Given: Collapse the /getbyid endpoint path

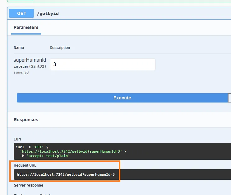Looking at the screenshot, I should point(48,14).
